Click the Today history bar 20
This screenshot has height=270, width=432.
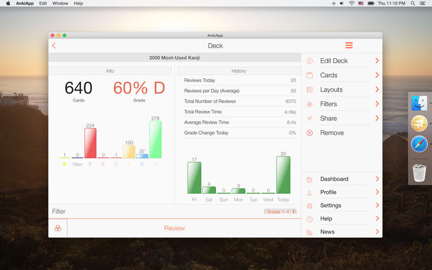(x=283, y=175)
